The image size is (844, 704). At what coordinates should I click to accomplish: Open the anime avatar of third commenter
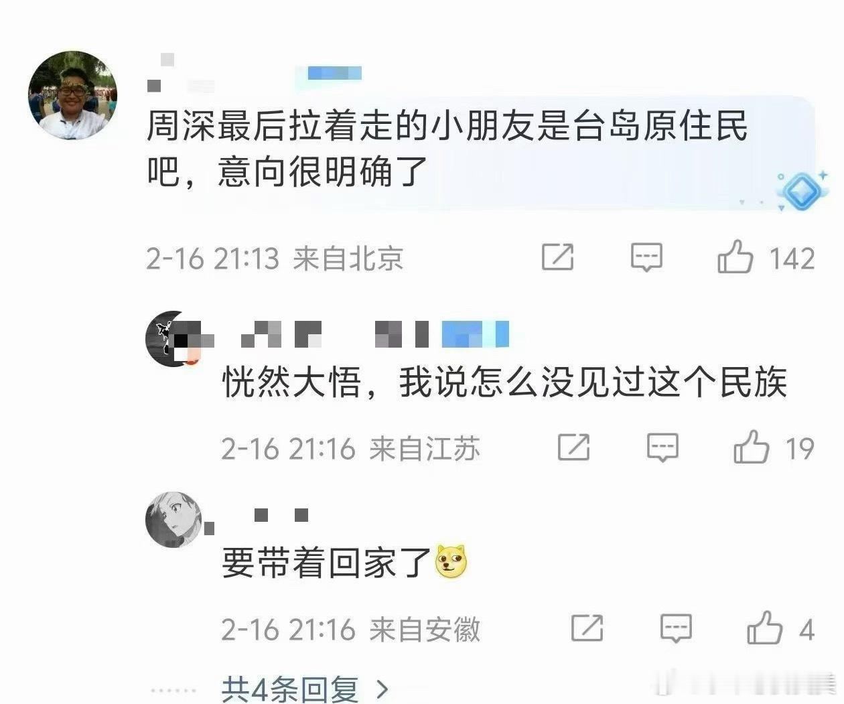pos(173,519)
